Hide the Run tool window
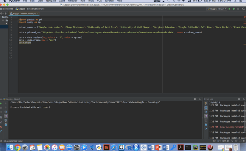246x151 pixels. [x=200, y=99]
